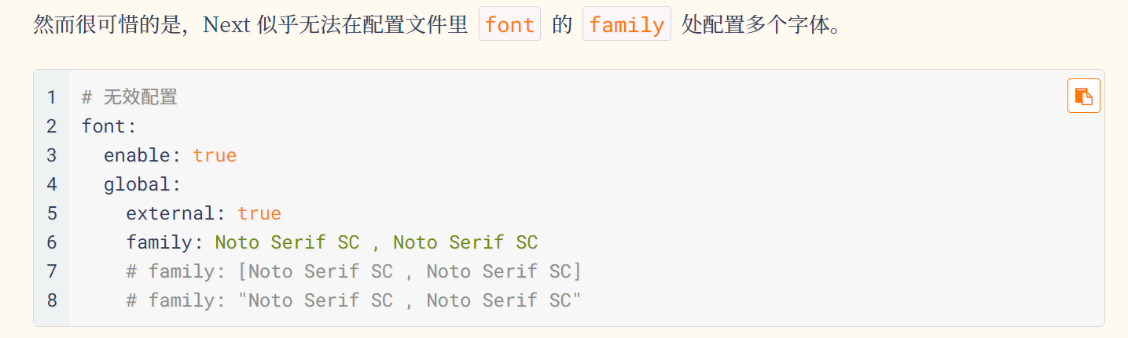Click the "true" value after enable

215,155
